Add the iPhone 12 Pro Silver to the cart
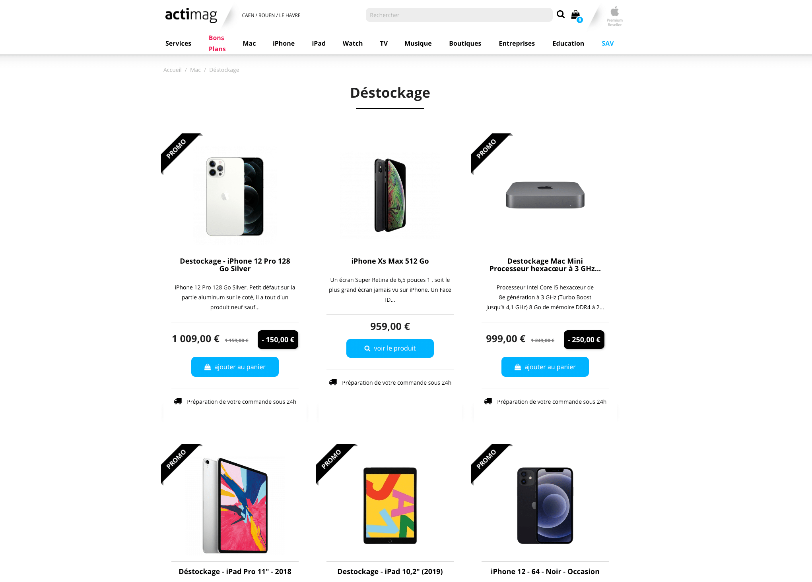This screenshot has width=812, height=582. [x=235, y=367]
